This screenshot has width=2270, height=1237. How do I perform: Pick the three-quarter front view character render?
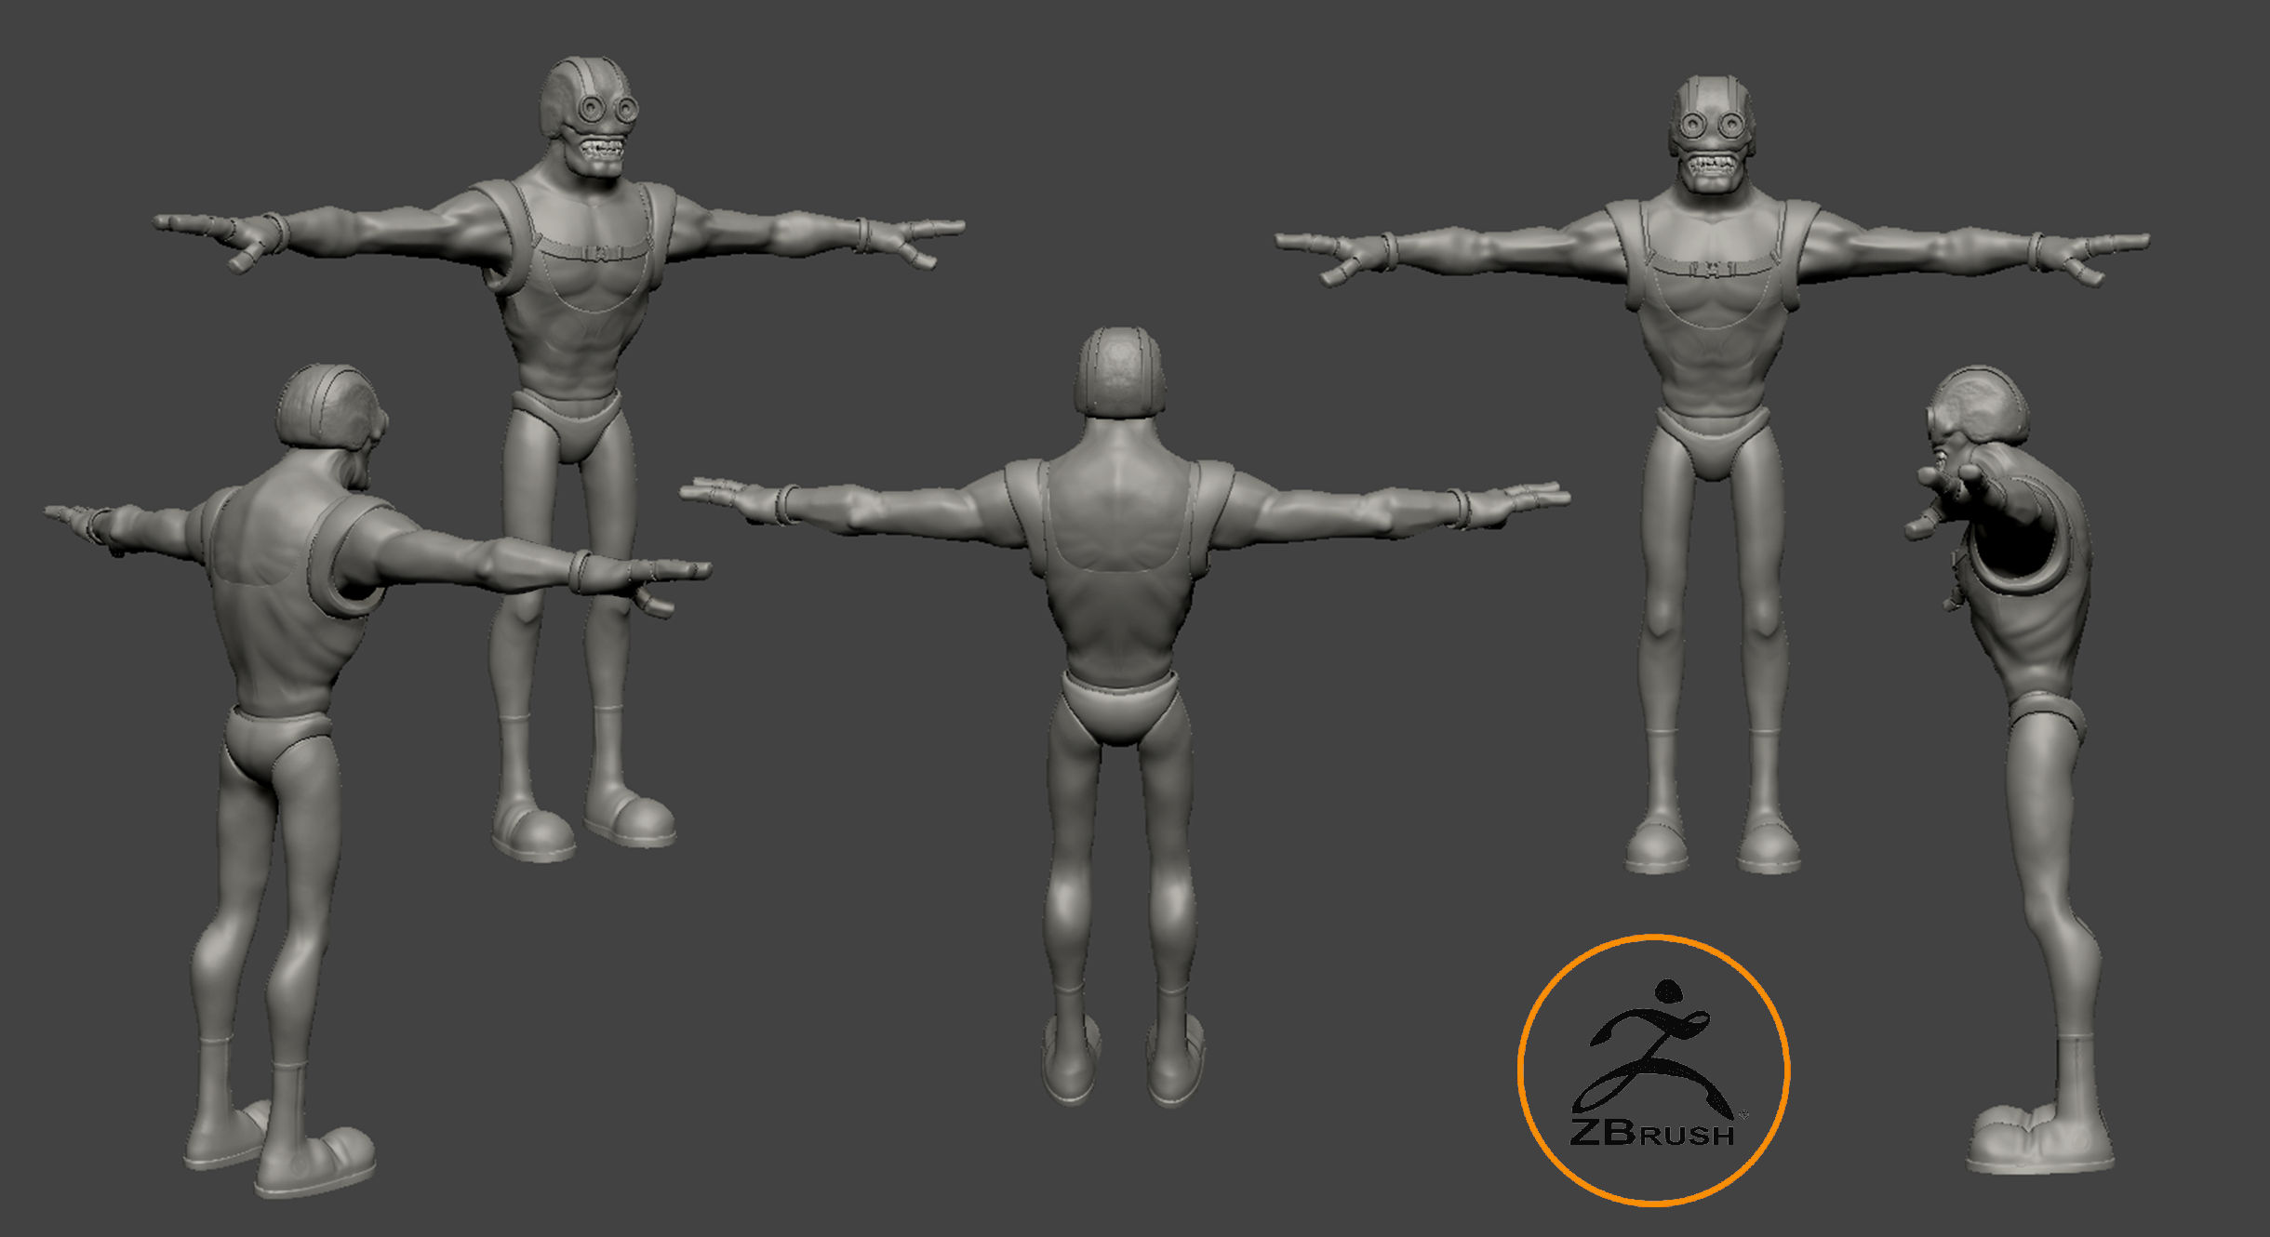point(560,459)
